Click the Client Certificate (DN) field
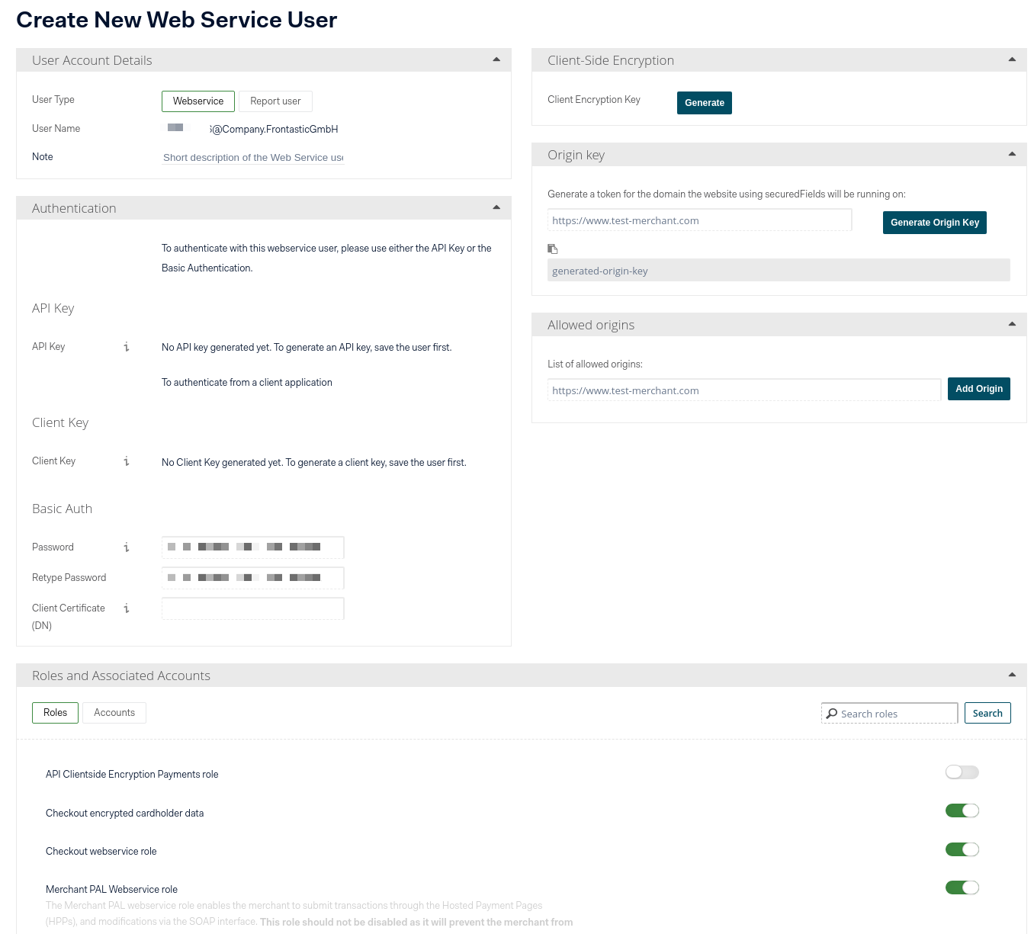The width and height of the screenshot is (1034, 934). [253, 608]
